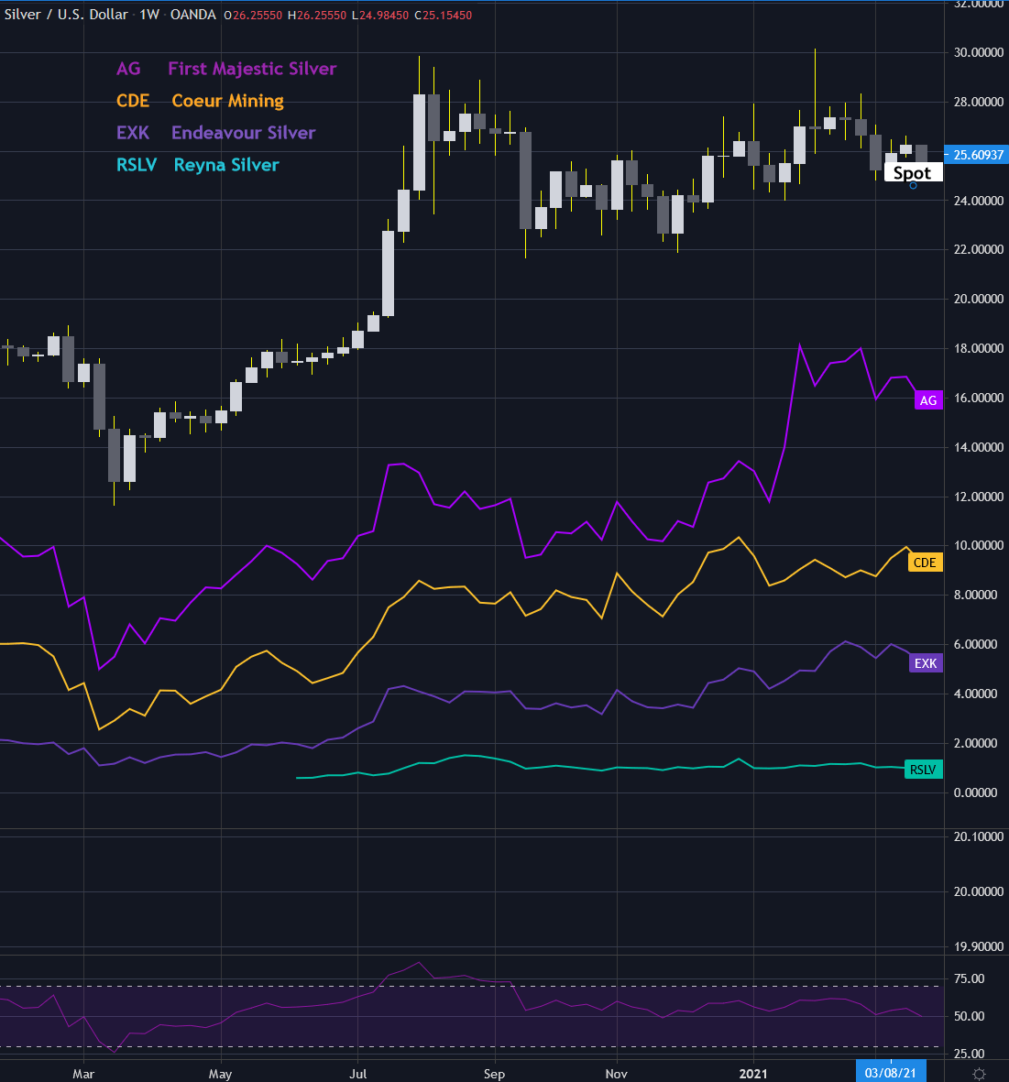Viewport: 1009px width, 1082px height.
Task: Click the small circle marker under Spot
Action: (x=913, y=186)
